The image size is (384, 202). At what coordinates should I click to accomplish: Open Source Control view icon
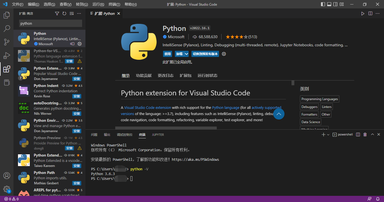point(7,42)
